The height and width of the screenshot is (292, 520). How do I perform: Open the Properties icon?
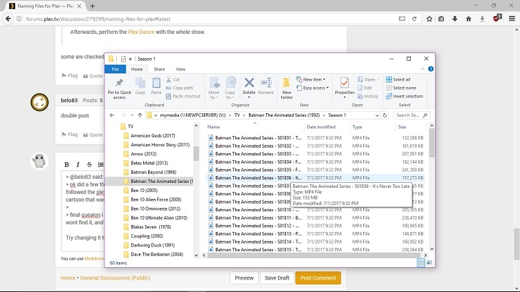point(344,83)
